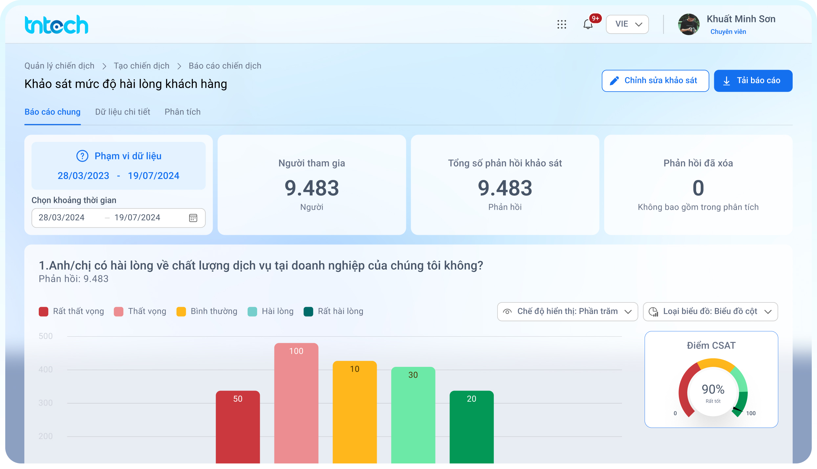
Task: Open the notifications bell icon
Action: tap(588, 24)
